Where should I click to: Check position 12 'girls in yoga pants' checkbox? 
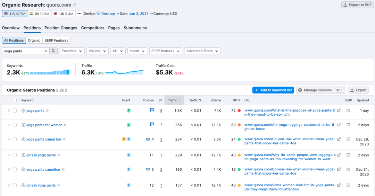click(x=15, y=185)
